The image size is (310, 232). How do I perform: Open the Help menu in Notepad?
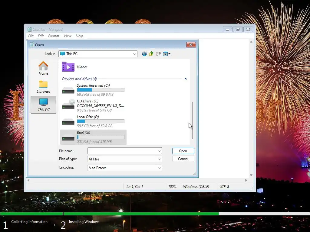pos(79,36)
